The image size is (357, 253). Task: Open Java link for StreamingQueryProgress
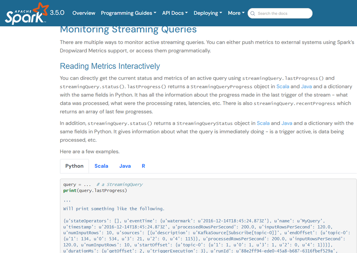pos(306,86)
